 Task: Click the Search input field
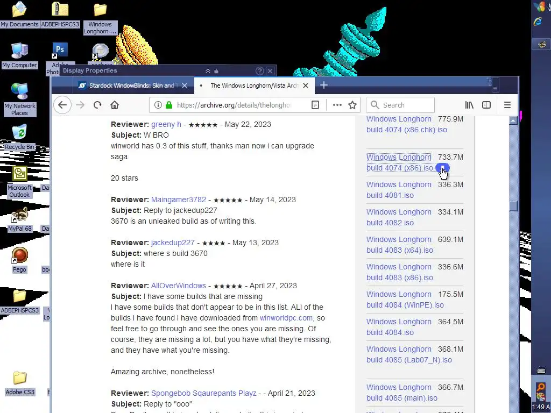400,105
